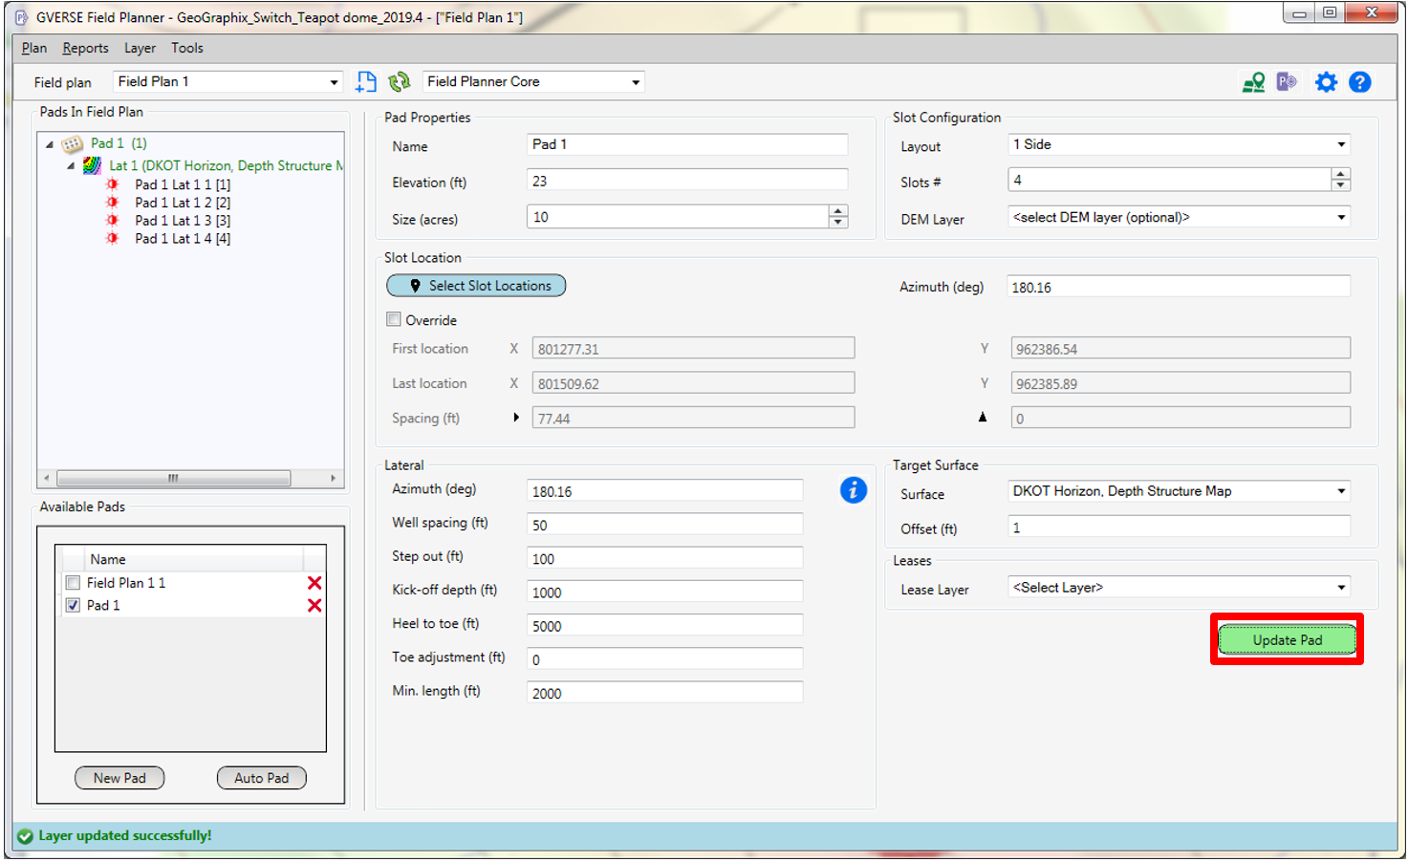Select the Pad 1 Lat 1 1 [1] tree item
1408x862 pixels.
[183, 184]
